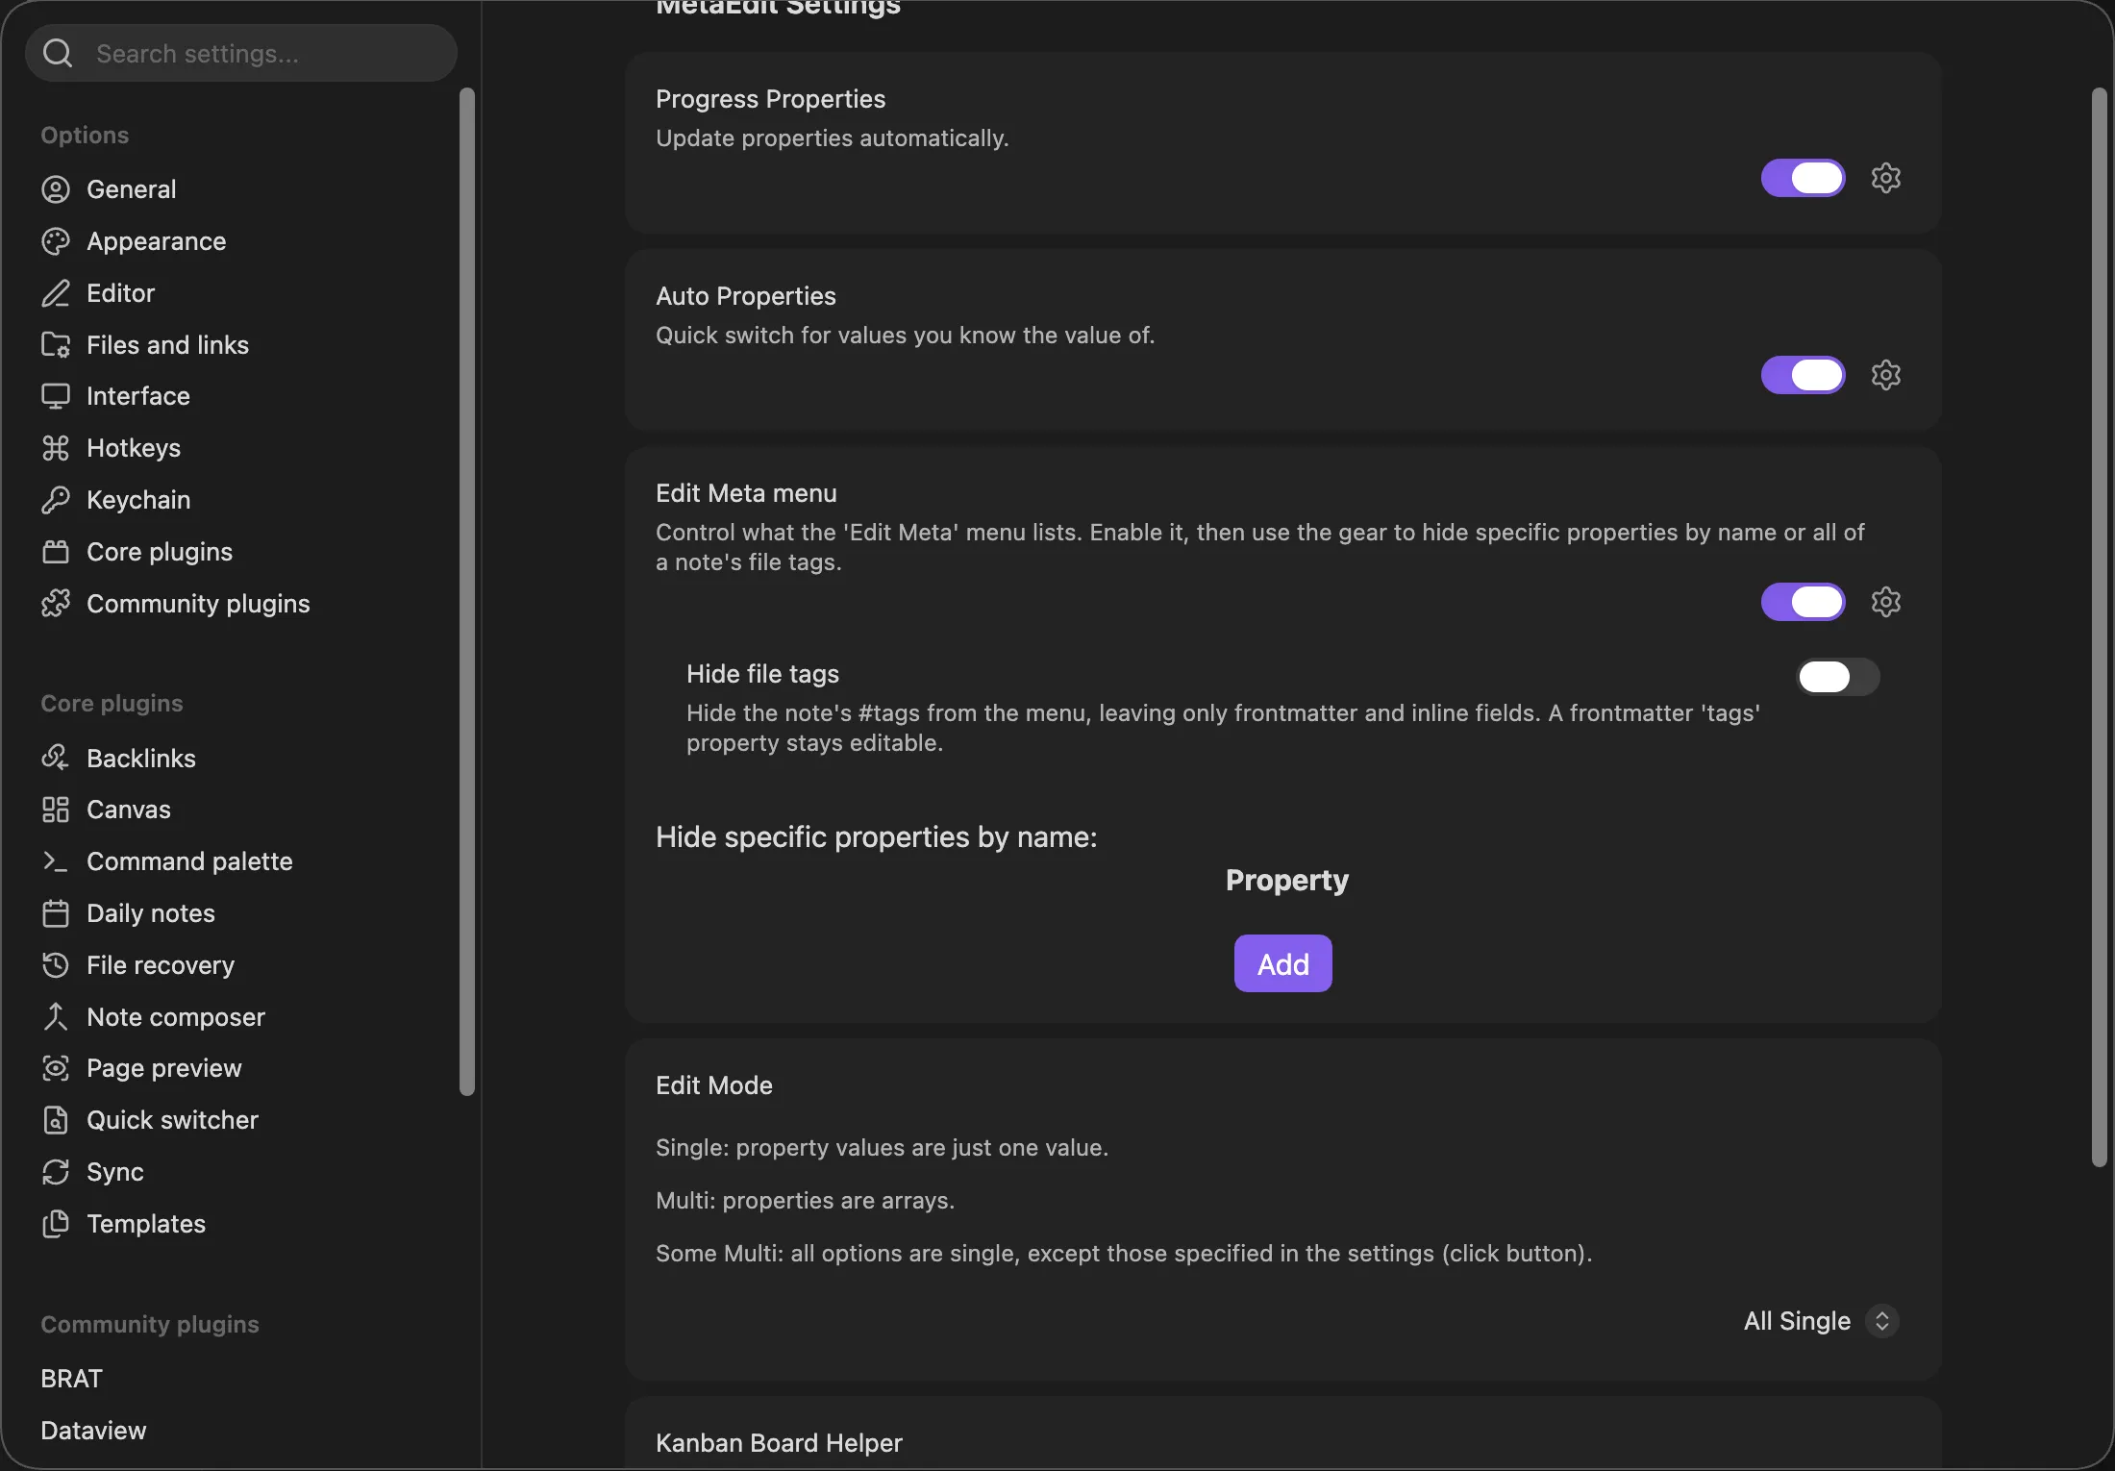This screenshot has width=2115, height=1471.
Task: Open Command palette plugin settings
Action: pyautogui.click(x=189, y=861)
